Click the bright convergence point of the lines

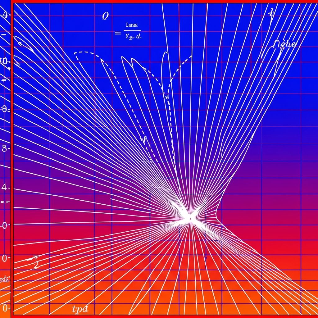click(190, 218)
